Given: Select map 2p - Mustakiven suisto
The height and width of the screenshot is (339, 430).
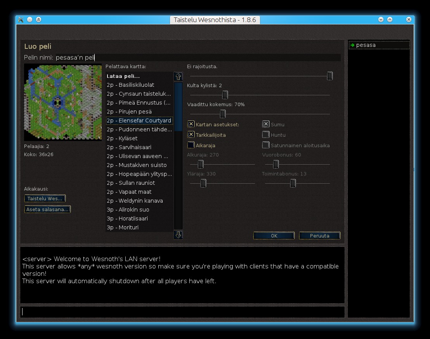Looking at the screenshot, I should tap(139, 165).
